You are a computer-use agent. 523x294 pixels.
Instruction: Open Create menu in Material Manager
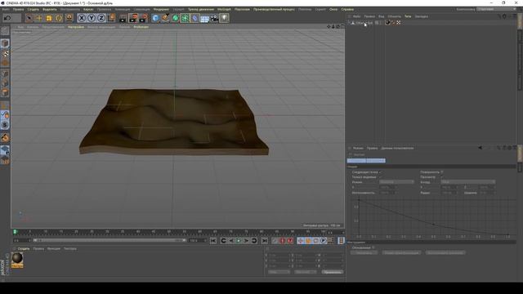click(x=24, y=248)
